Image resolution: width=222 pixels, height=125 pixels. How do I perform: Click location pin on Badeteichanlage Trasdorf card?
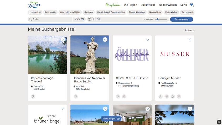(32, 87)
